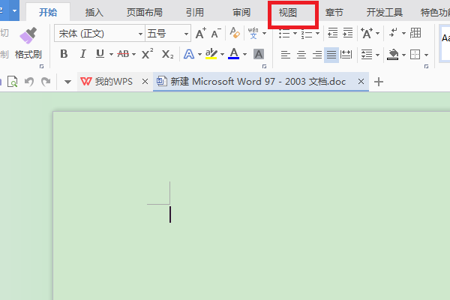Viewport: 450px width, 300px height.
Task: Switch to the 章节 tab
Action: click(334, 12)
